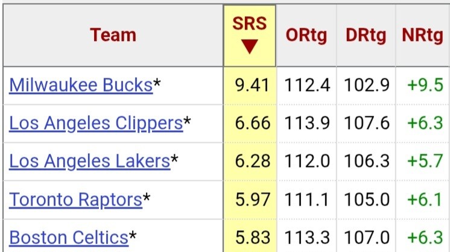Open the Toronto Raptors team link

[76, 200]
